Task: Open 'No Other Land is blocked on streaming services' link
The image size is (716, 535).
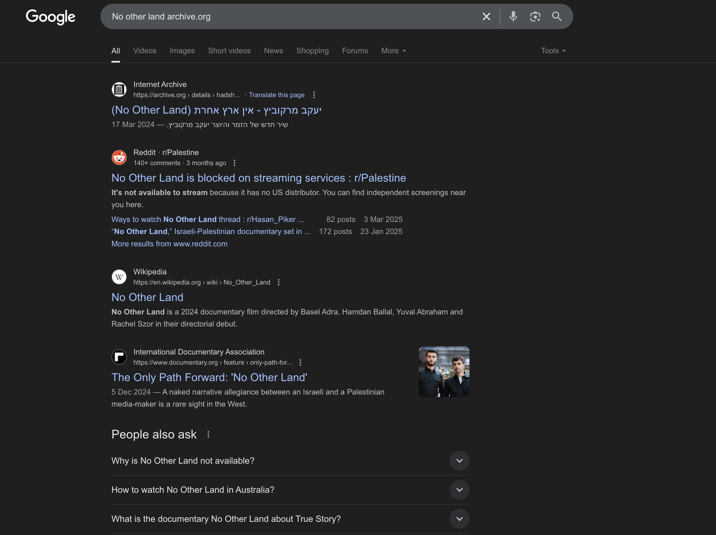Action: pos(259,178)
